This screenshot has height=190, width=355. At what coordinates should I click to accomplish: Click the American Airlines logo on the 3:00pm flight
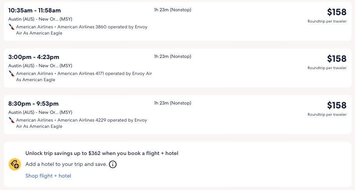pos(12,74)
